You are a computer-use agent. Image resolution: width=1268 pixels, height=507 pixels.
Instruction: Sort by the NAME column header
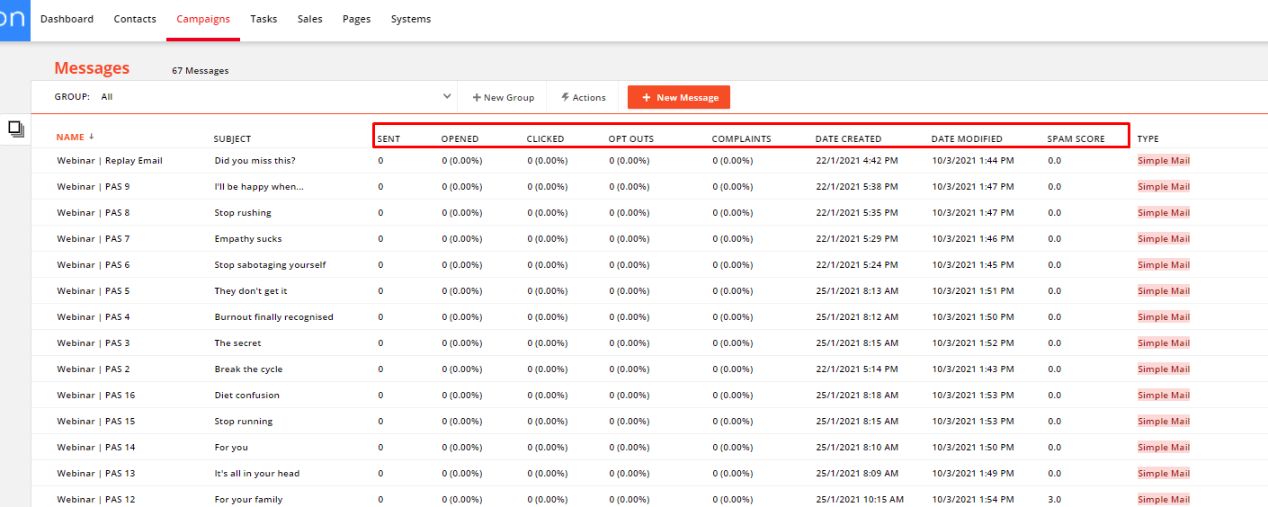tap(70, 138)
